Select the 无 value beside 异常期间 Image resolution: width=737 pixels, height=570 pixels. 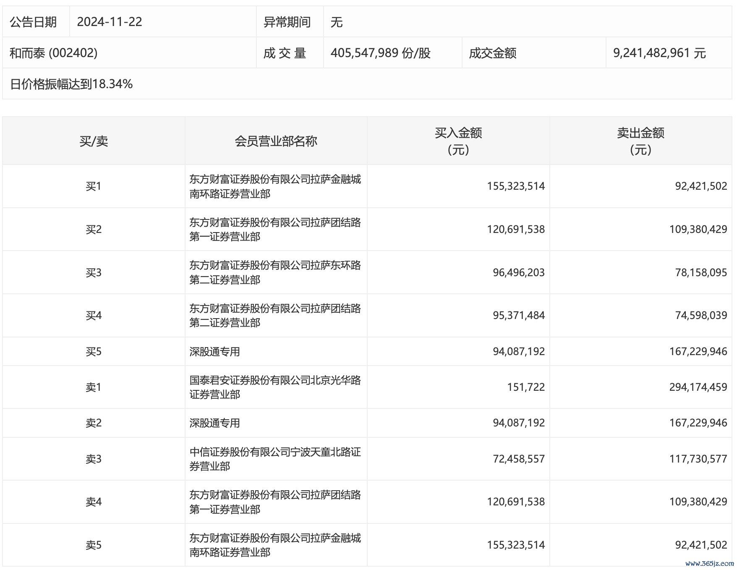[x=337, y=22]
